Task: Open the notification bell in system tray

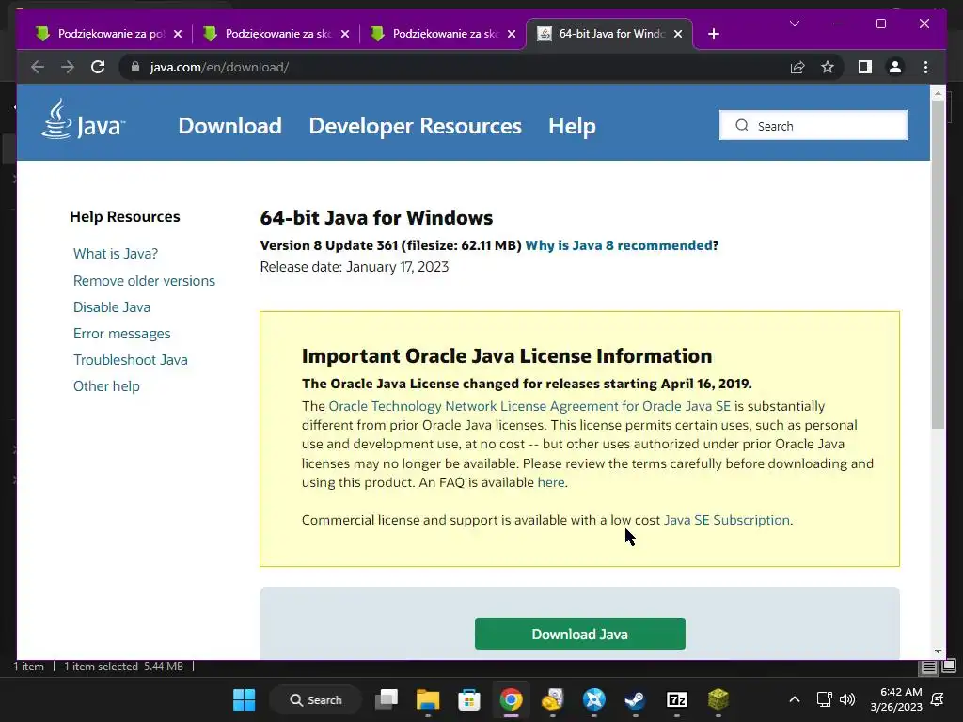Action: [938, 699]
